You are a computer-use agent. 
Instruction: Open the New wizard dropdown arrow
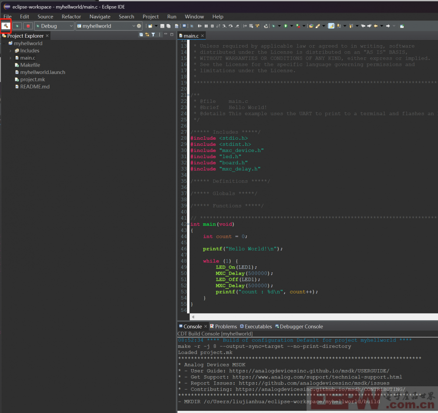point(156,26)
